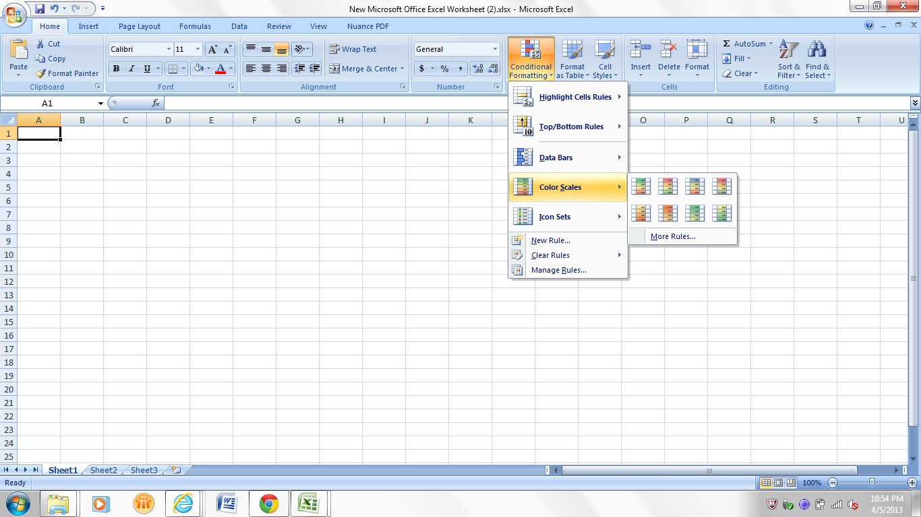The height and width of the screenshot is (517, 921).
Task: Open the Sort & Filter tool
Action: [x=788, y=59]
